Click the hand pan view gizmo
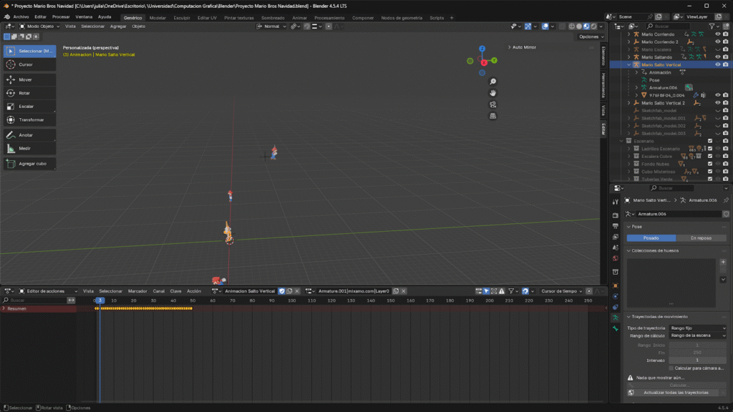 point(493,93)
